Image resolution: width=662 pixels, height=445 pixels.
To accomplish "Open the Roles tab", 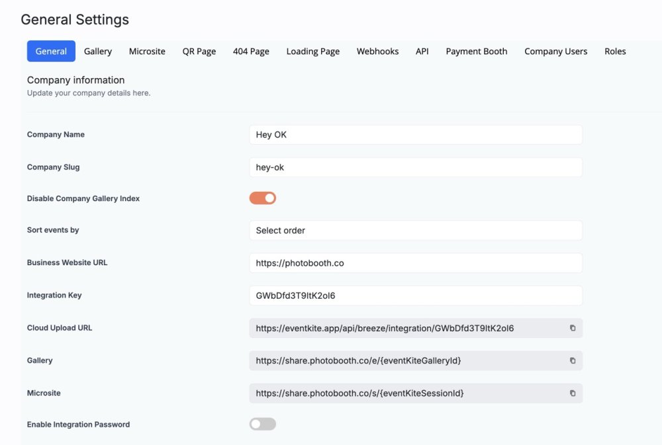I will [x=615, y=51].
